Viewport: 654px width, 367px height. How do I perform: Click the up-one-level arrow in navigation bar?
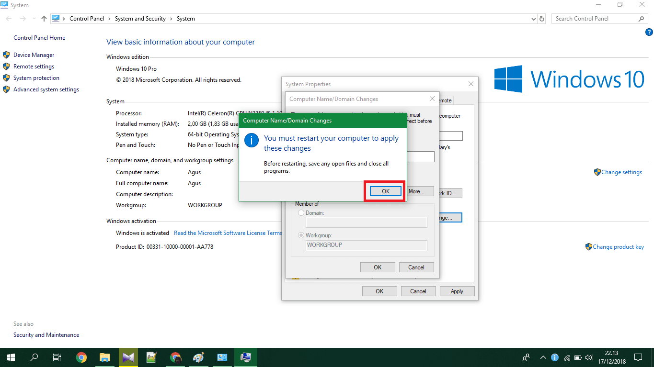[x=44, y=18]
